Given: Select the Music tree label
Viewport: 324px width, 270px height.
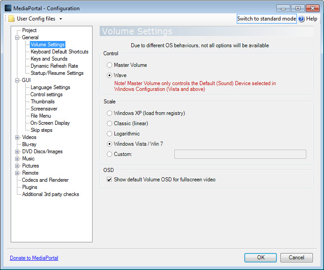Looking at the screenshot, I should 28,159.
